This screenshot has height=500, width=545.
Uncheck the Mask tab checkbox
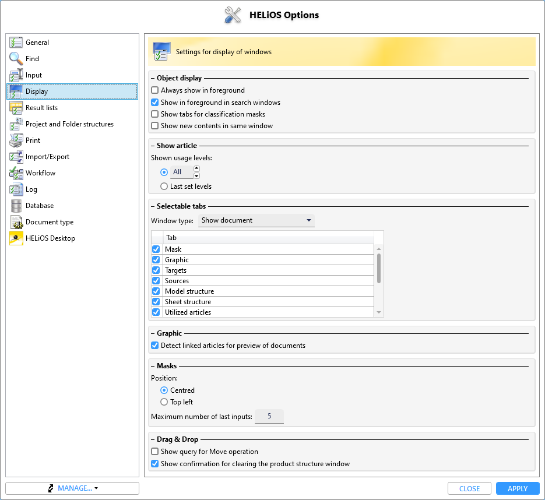click(x=156, y=249)
